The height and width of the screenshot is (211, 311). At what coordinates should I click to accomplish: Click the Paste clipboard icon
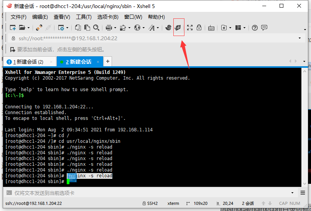point(87,28)
